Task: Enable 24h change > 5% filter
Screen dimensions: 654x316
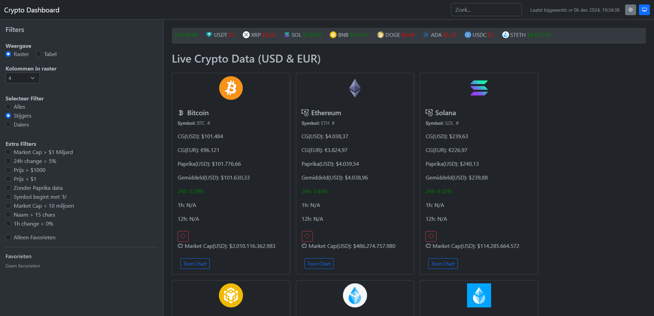Action: [8, 161]
